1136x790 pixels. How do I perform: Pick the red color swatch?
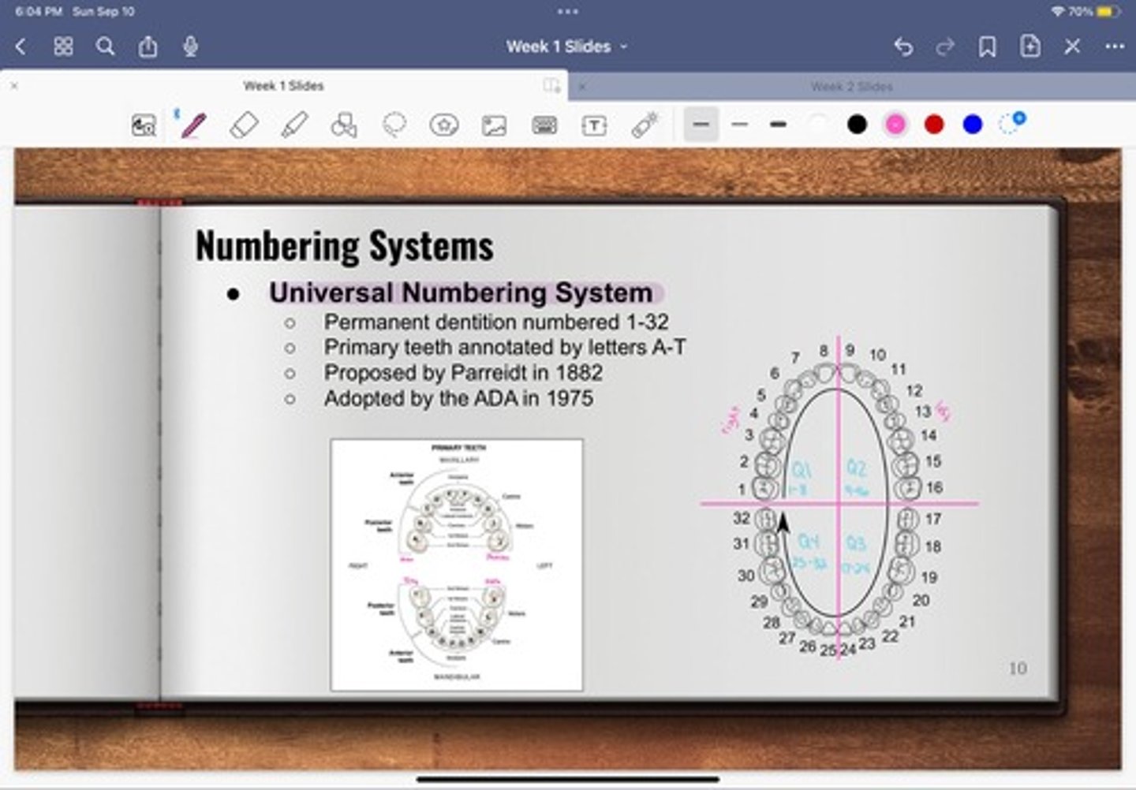[934, 125]
